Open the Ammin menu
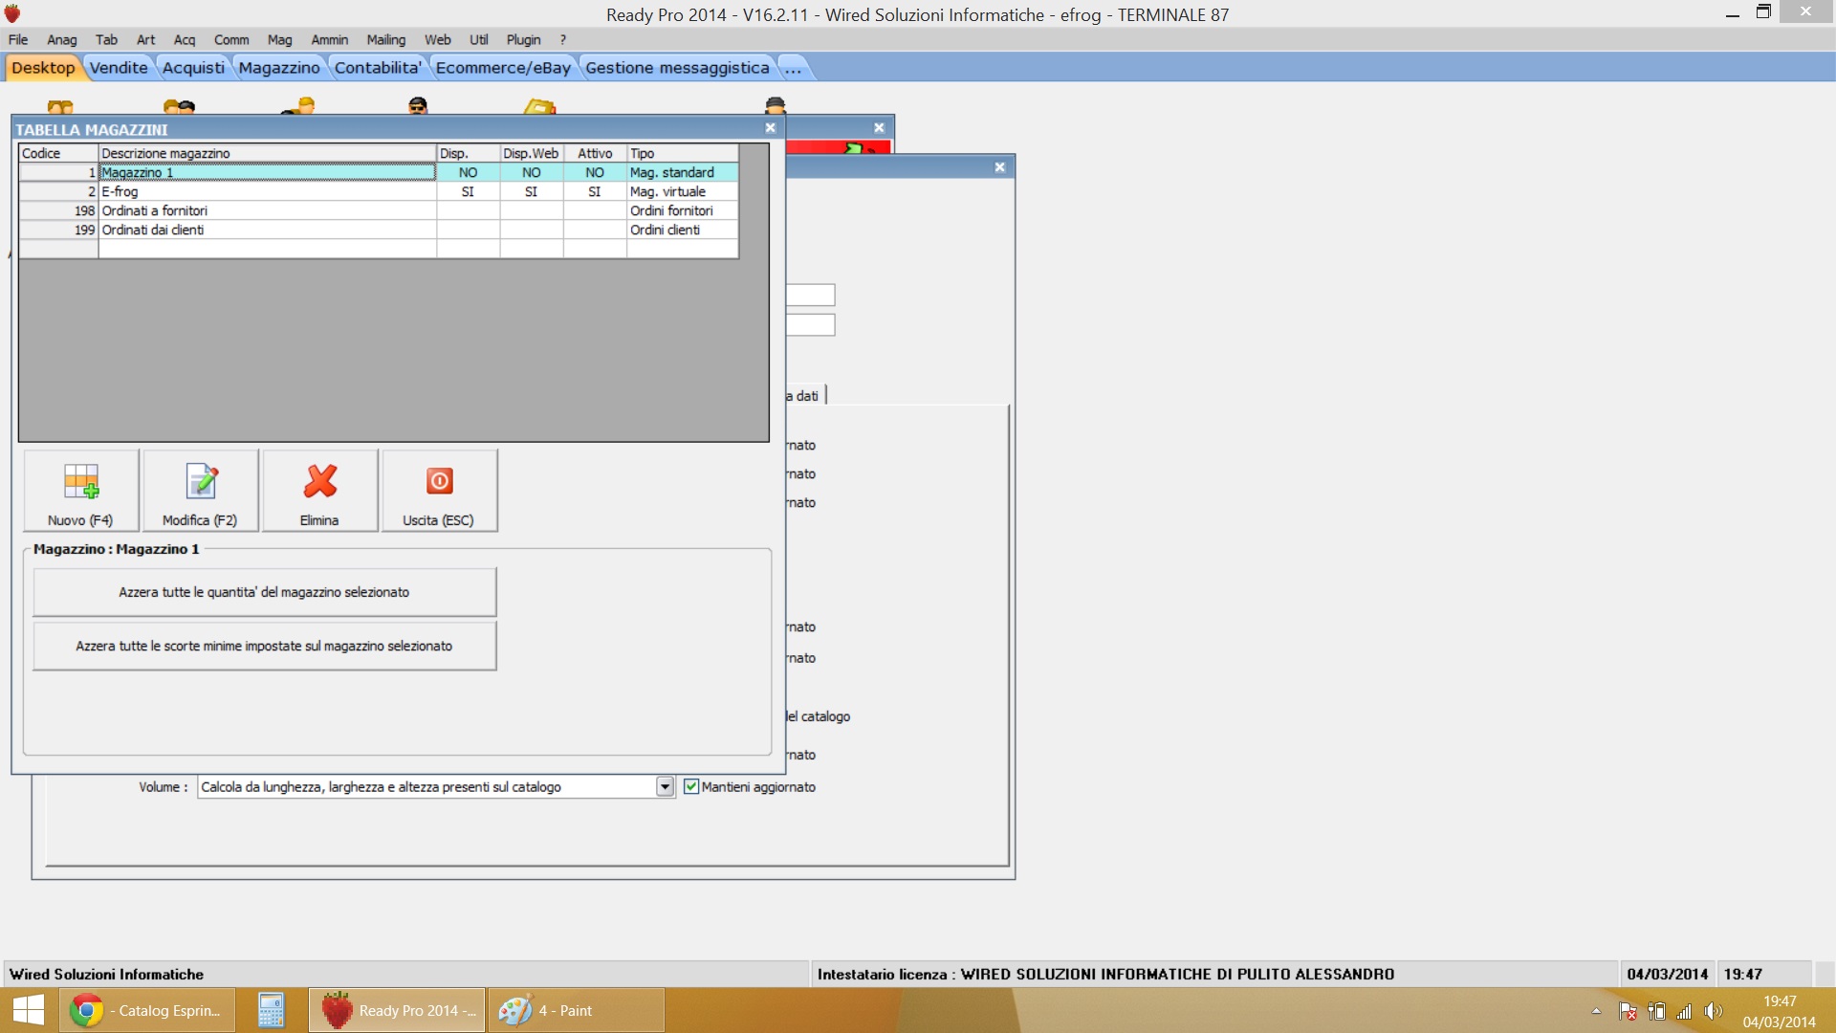This screenshot has height=1033, width=1836. point(330,39)
